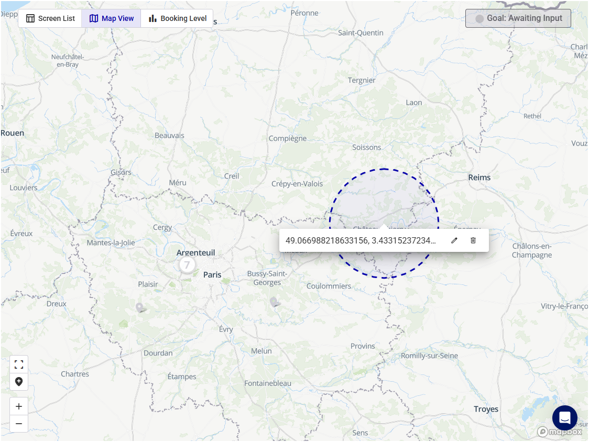The height and width of the screenshot is (442, 589).
Task: Click the Goal: Awaiting Input button
Action: click(518, 18)
